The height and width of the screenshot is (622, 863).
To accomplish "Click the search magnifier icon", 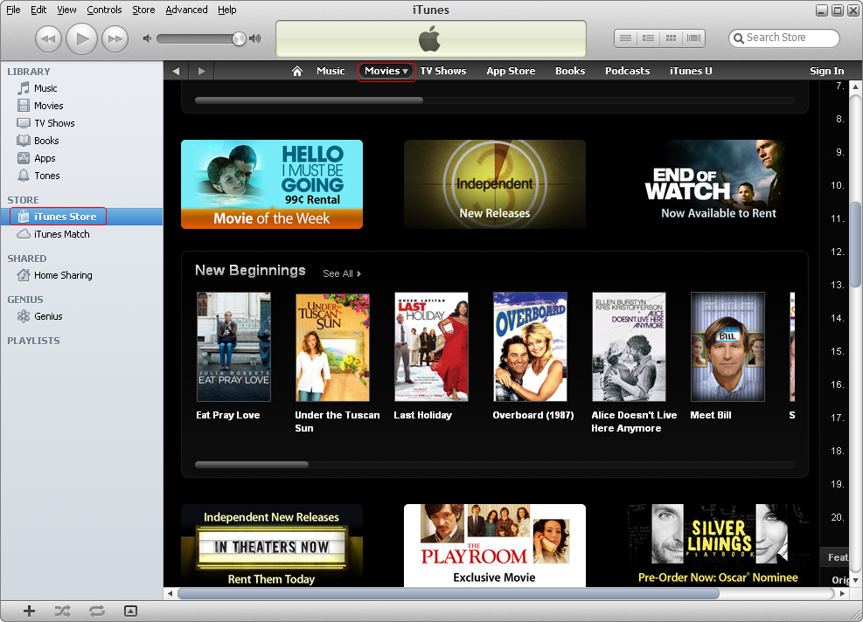I will click(x=739, y=38).
